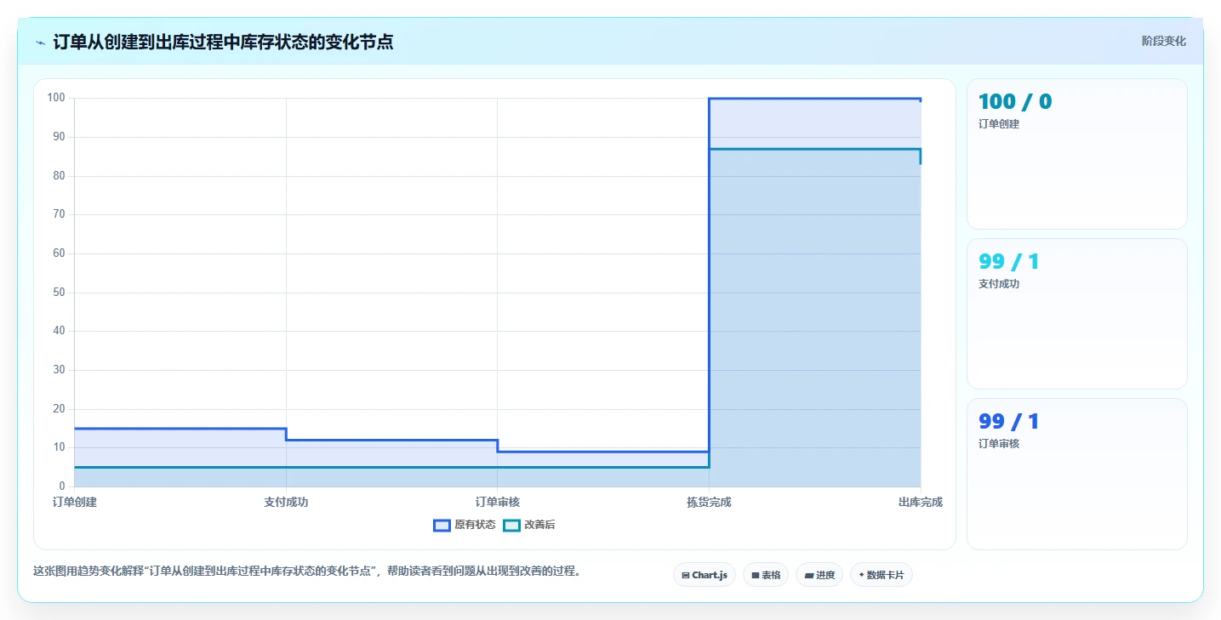This screenshot has height=620, width=1221.
Task: Open the 支付成功 99 / 1 card
Action: pyautogui.click(x=1076, y=314)
